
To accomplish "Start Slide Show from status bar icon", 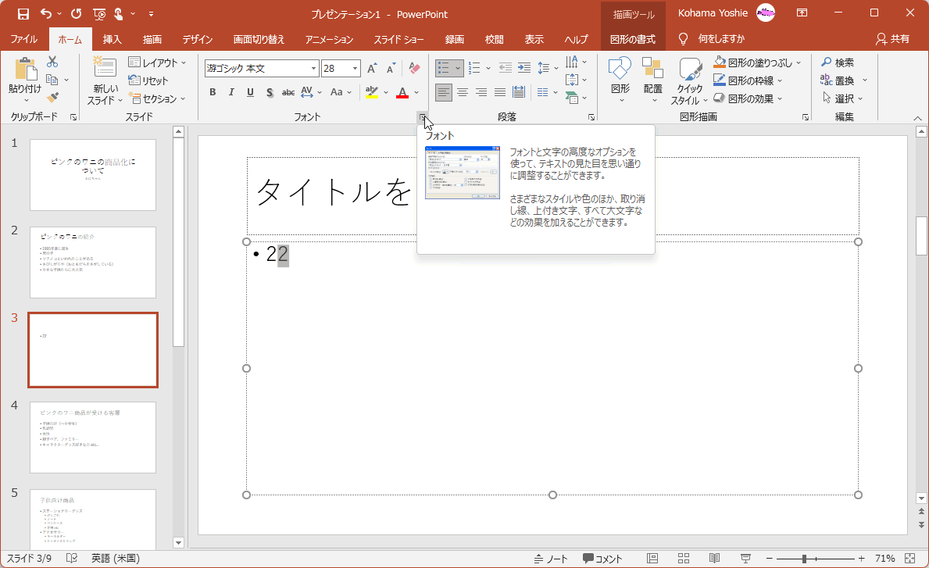I will pos(745,559).
